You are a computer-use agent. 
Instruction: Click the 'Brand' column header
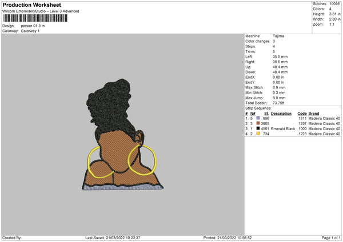coord(314,114)
